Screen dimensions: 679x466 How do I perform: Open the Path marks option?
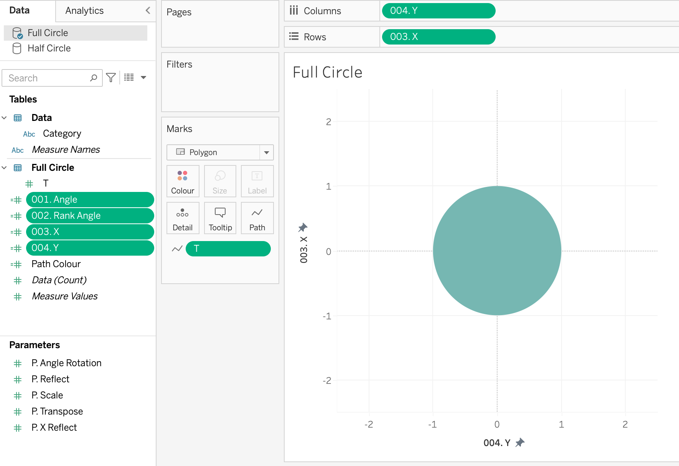[x=257, y=218]
